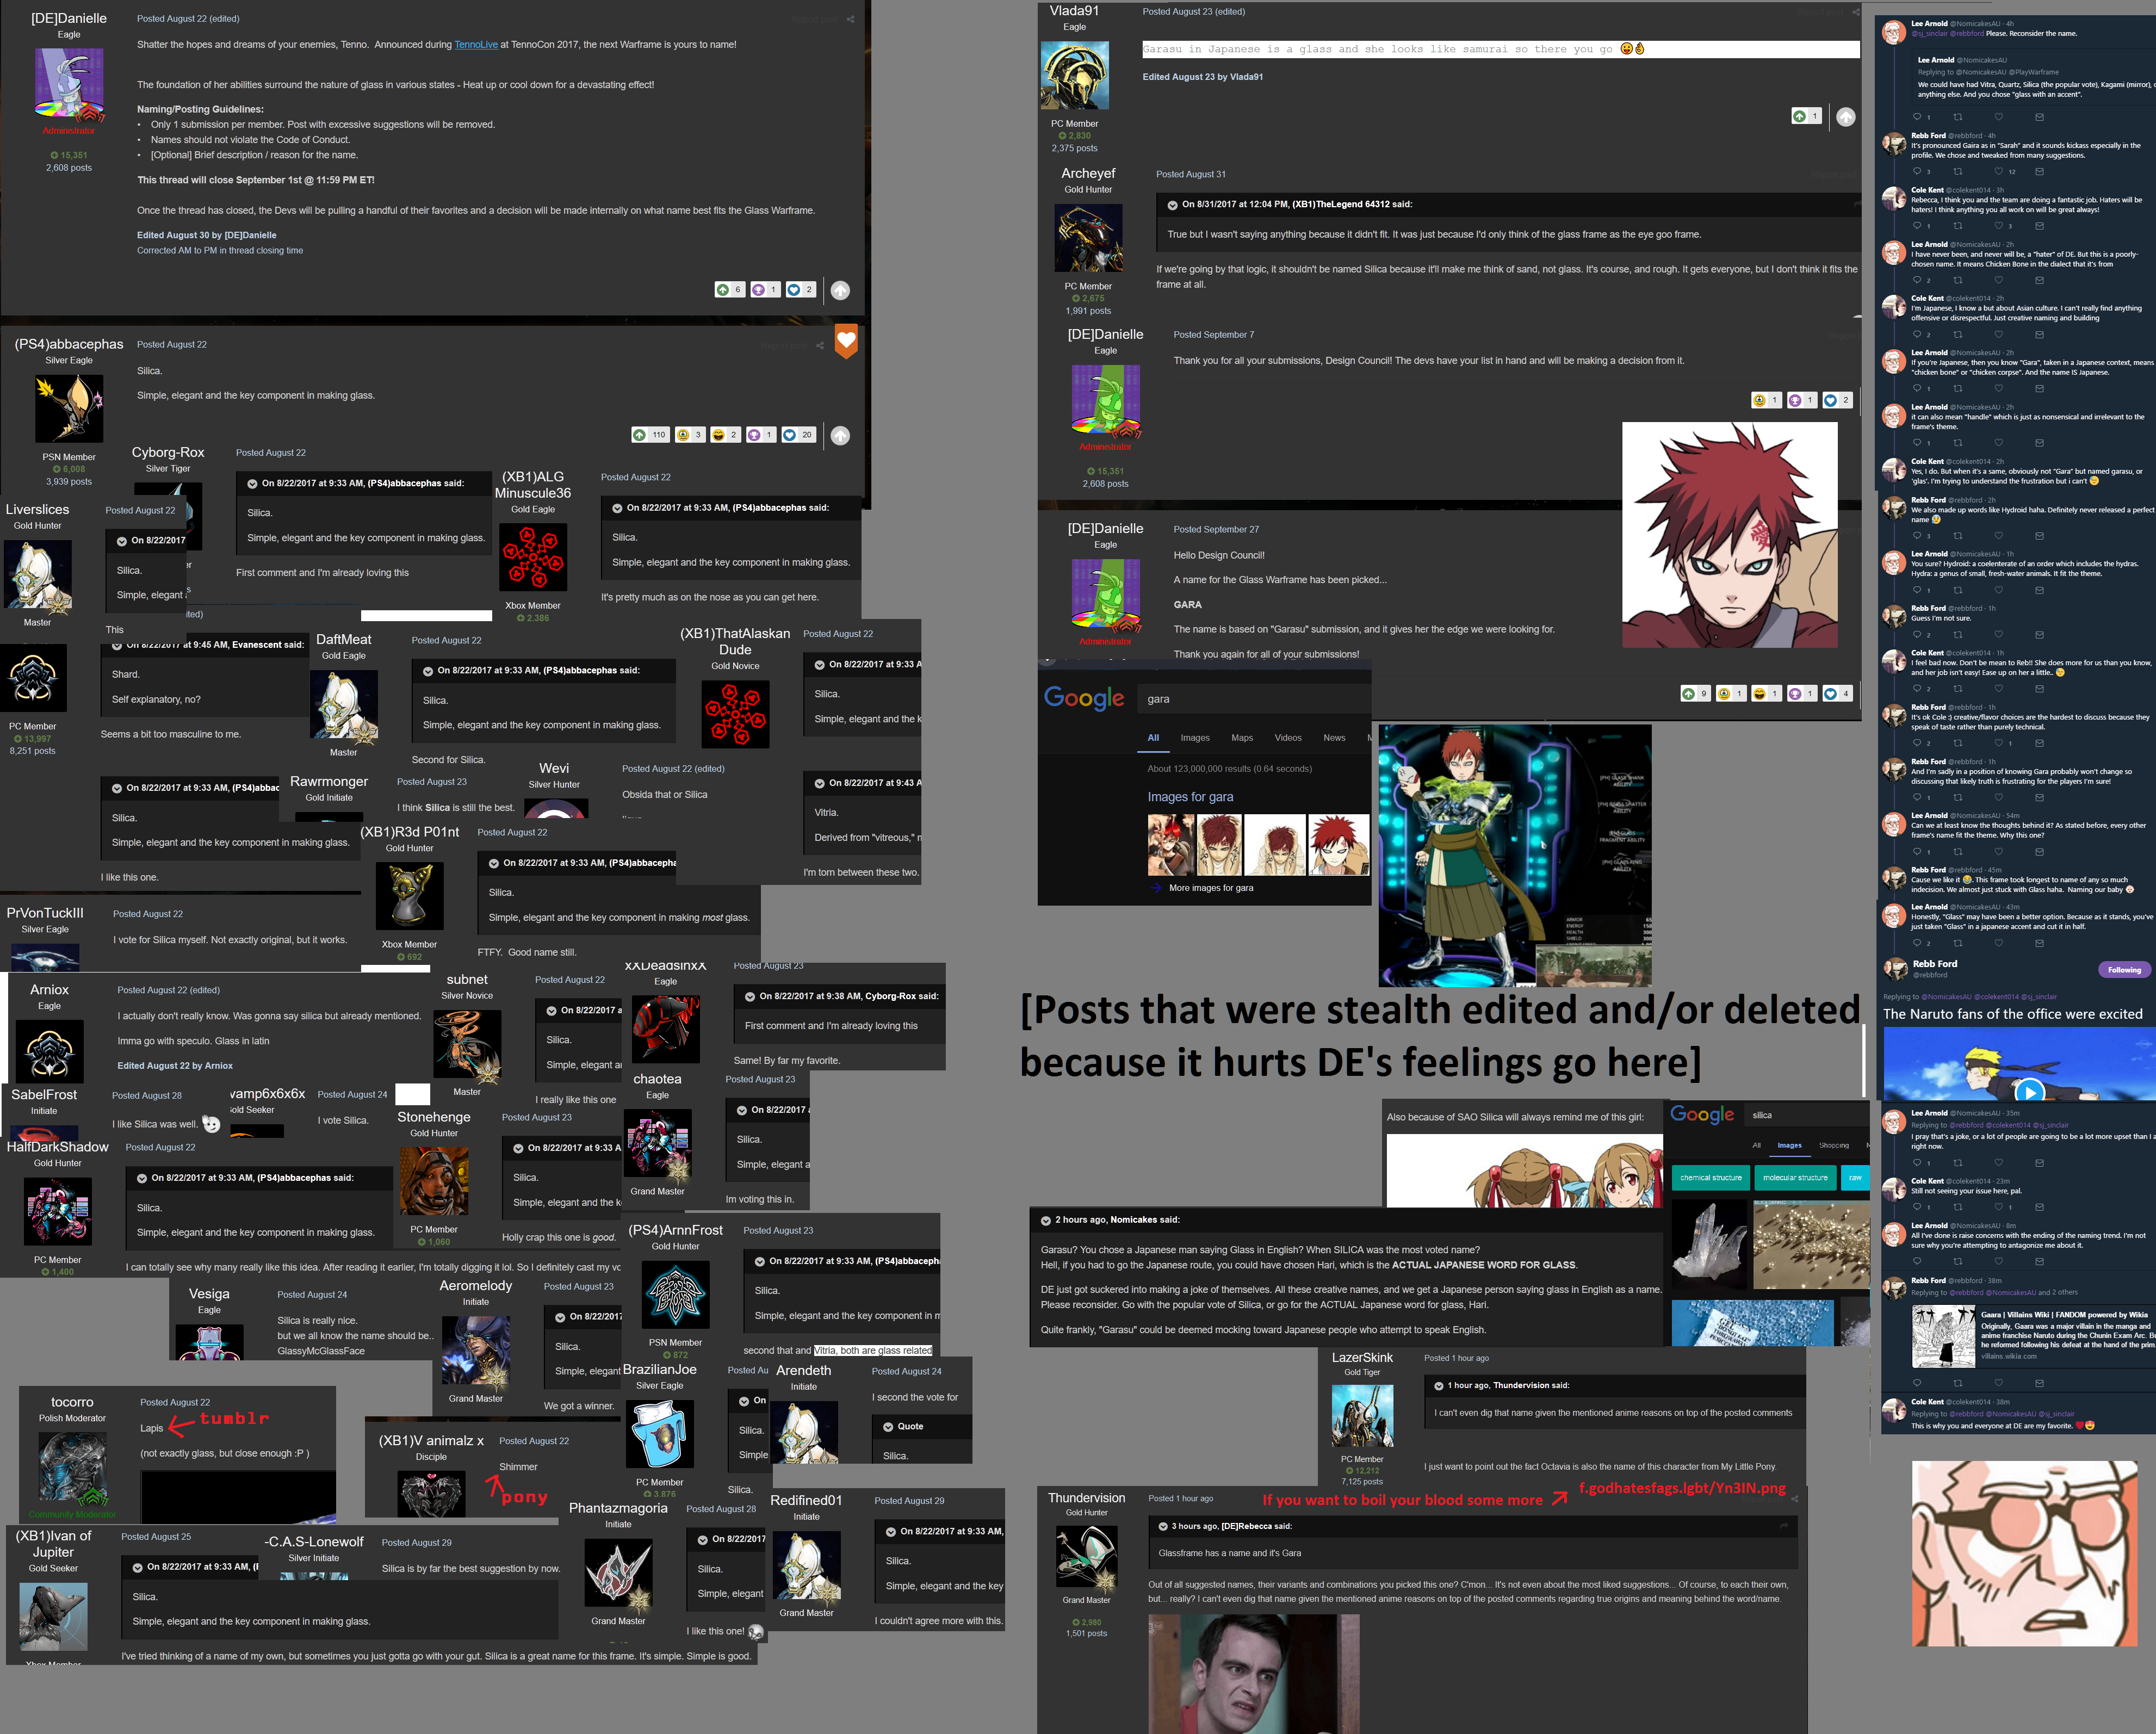This screenshot has width=2156, height=1734.
Task: Click the heart reaction on Danielle's September 7 post
Action: pos(1838,400)
